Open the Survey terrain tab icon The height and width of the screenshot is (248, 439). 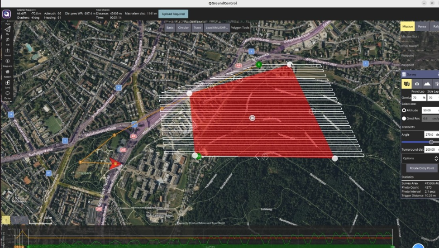tap(427, 84)
